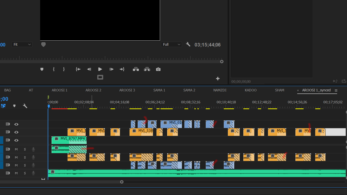Click the blue nest-sequences icon in the timeline header
The height and width of the screenshot is (195, 347).
3,106
